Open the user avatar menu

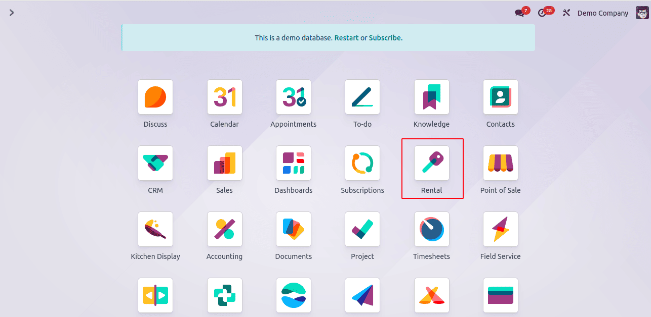pyautogui.click(x=642, y=13)
